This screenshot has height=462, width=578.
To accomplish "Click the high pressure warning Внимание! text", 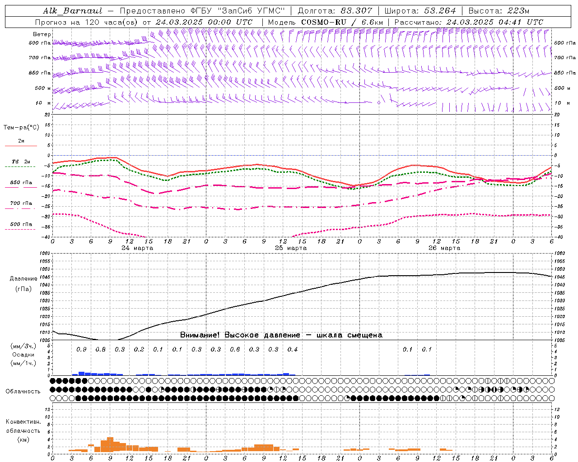I will [281, 335].
